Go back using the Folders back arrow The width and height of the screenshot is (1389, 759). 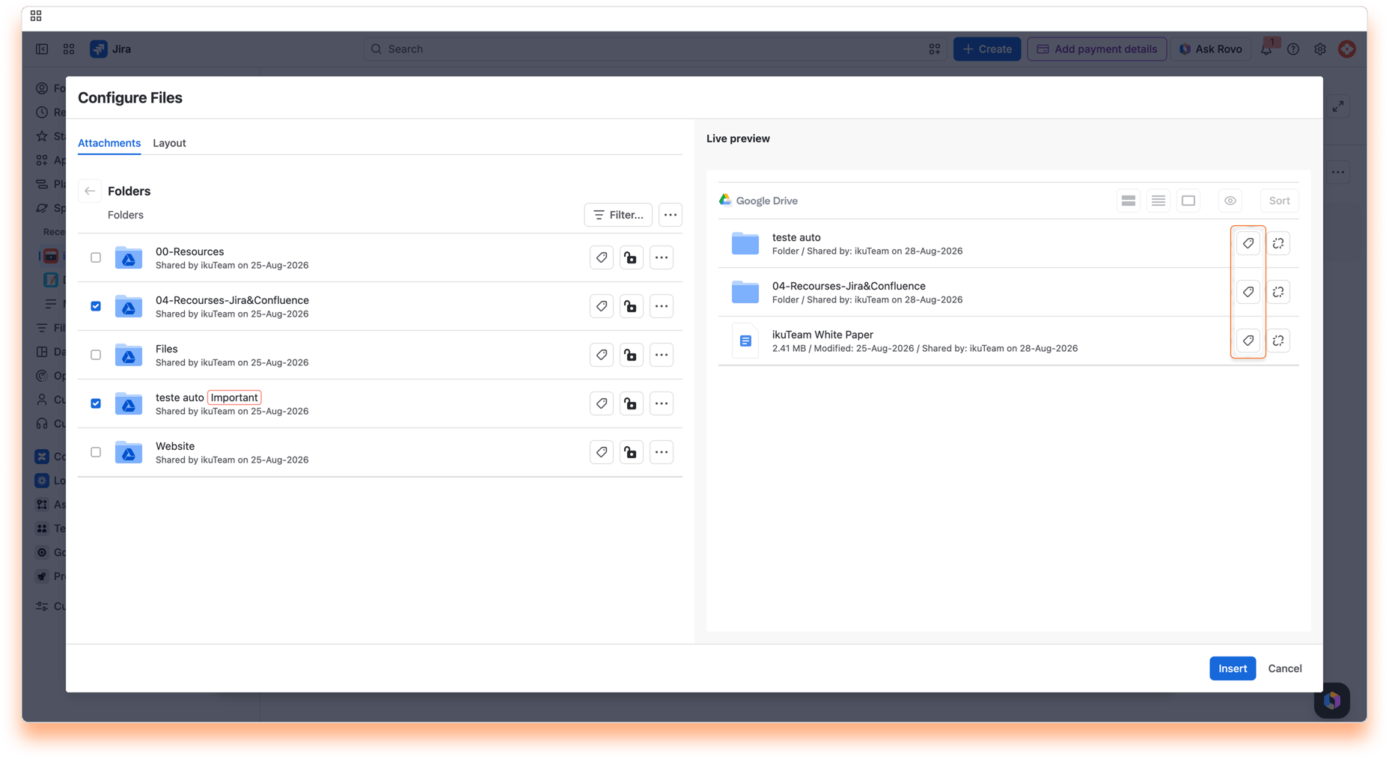click(90, 191)
